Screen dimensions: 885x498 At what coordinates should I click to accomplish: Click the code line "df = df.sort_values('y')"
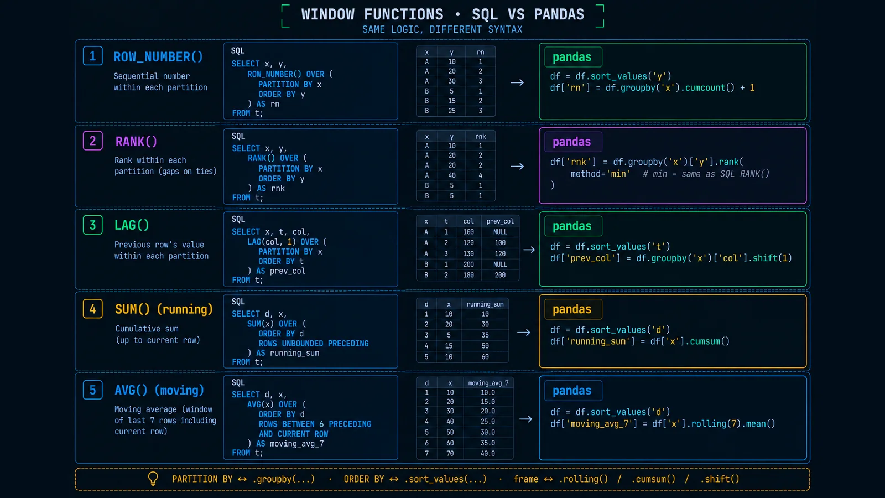[x=611, y=76]
